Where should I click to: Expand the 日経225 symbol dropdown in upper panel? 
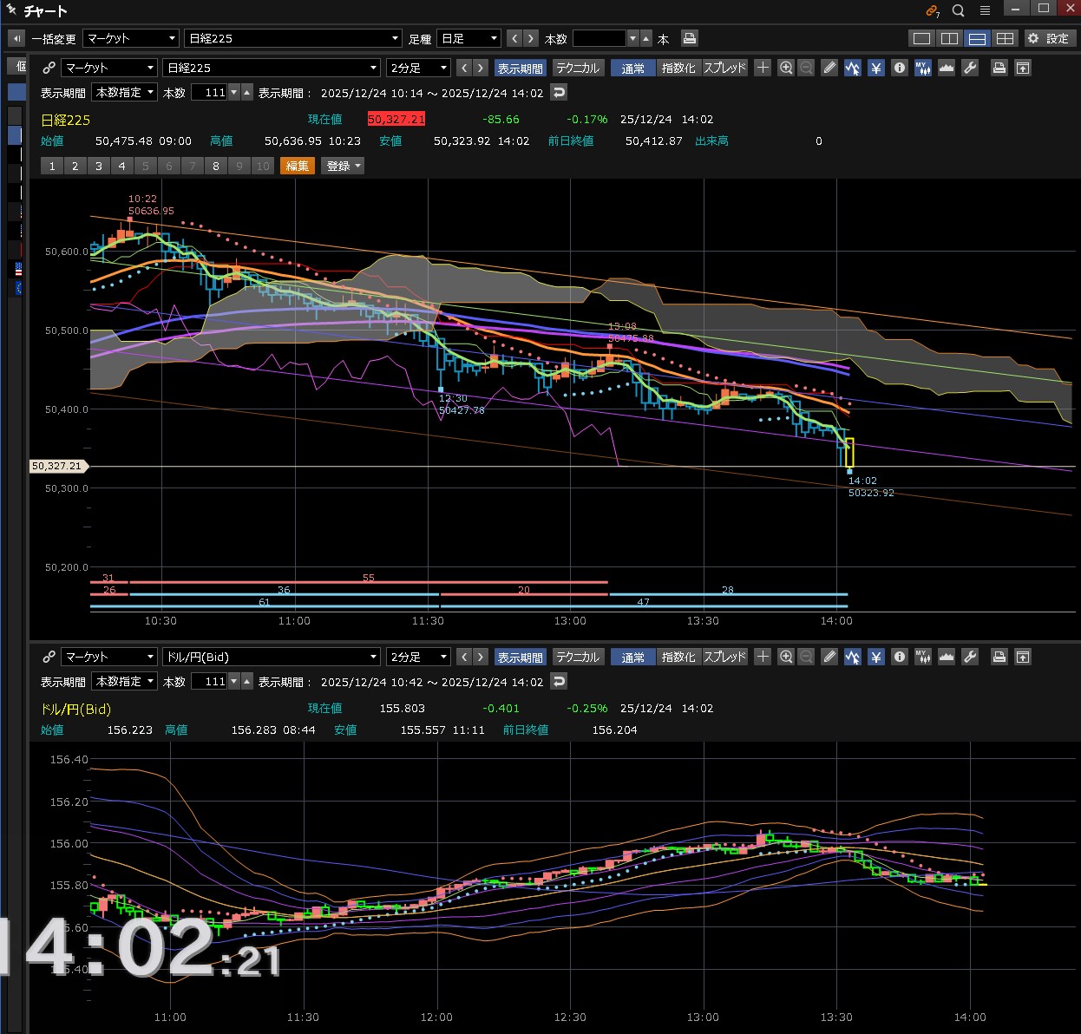point(272,68)
